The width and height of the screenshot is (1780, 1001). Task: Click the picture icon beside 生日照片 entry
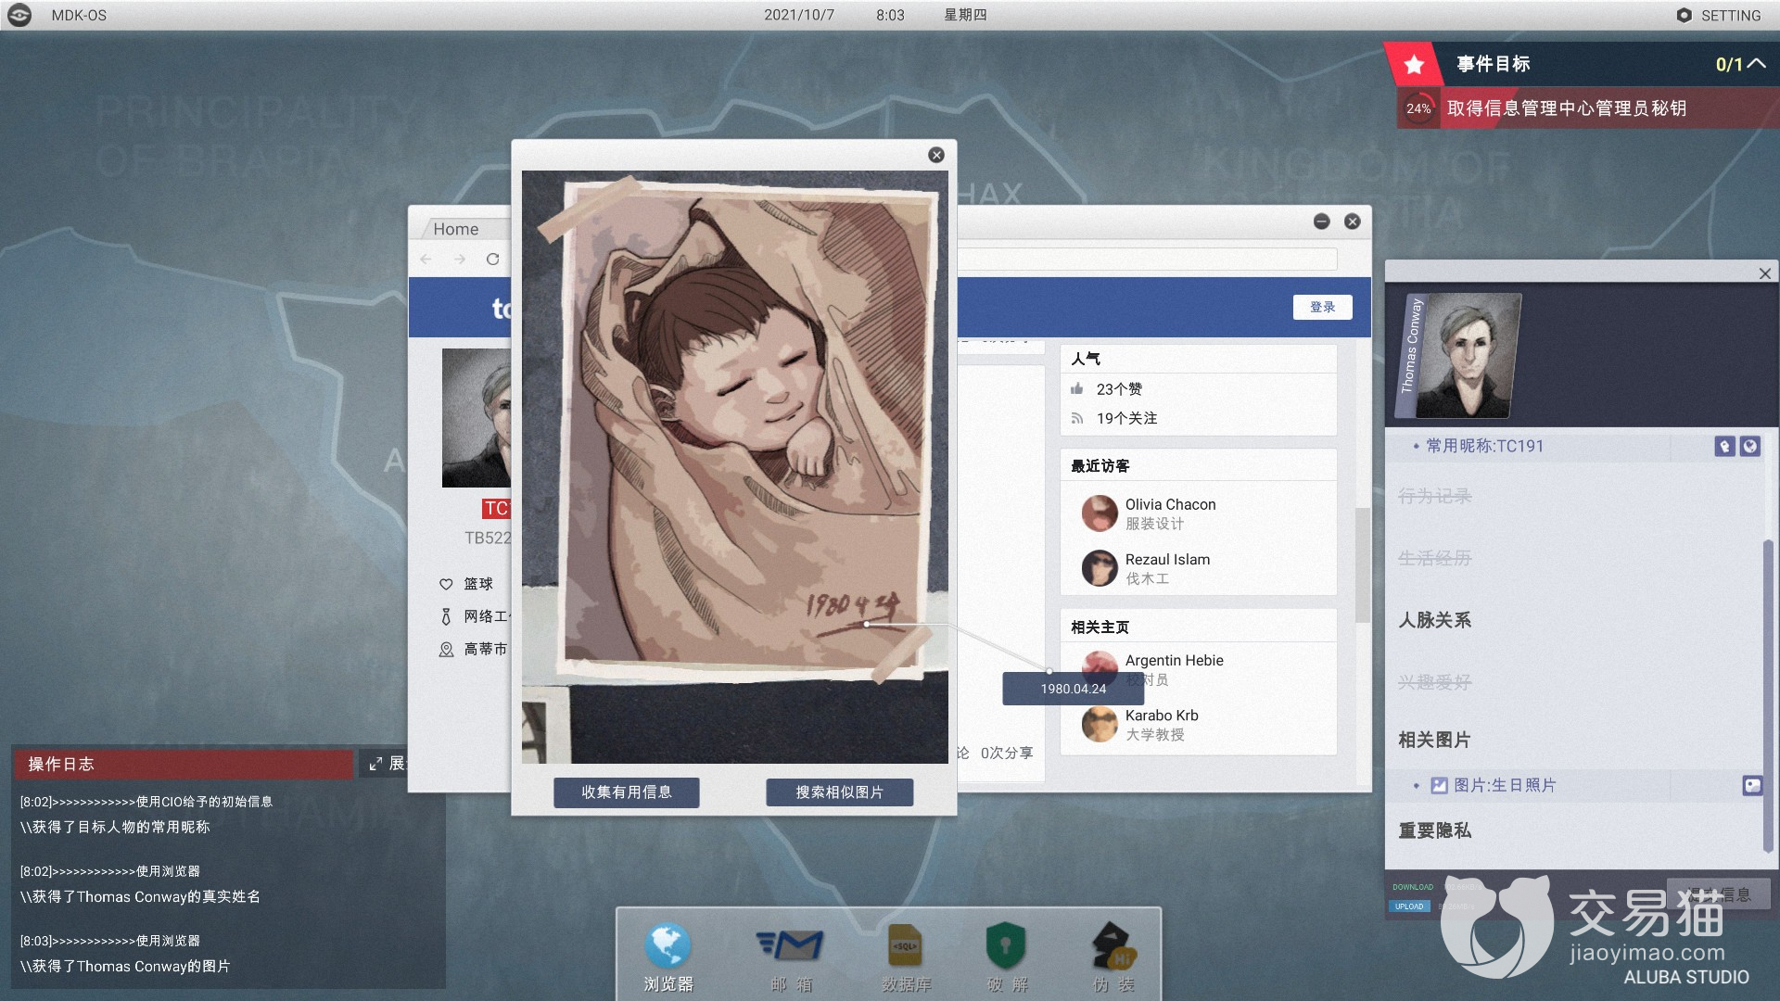pyautogui.click(x=1751, y=786)
